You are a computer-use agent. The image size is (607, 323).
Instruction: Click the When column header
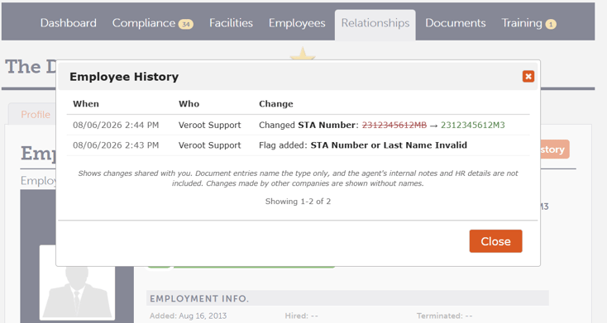(86, 103)
